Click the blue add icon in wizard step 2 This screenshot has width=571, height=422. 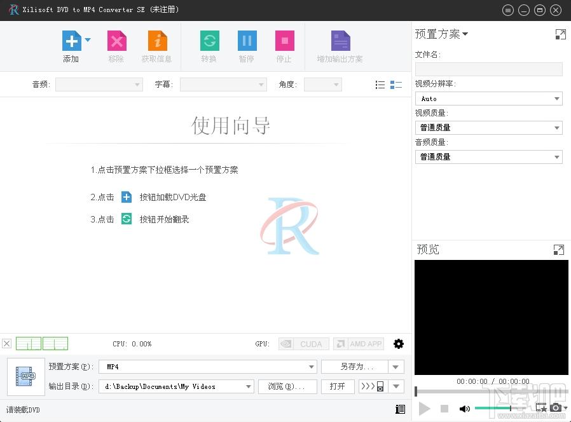click(x=127, y=197)
